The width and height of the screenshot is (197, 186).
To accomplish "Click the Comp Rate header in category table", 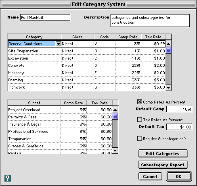I will (x=128, y=37).
